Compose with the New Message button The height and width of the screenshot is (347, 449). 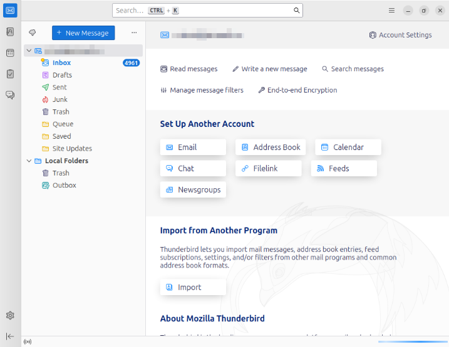click(83, 33)
